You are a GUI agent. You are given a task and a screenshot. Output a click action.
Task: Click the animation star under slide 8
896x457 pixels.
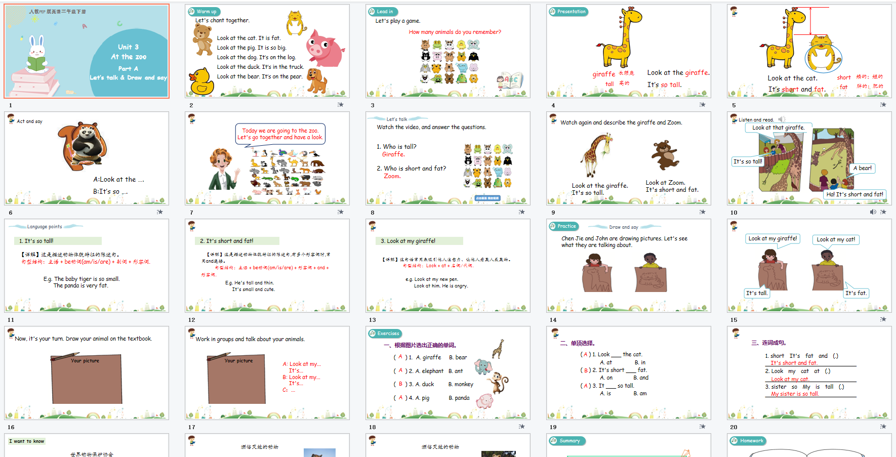pos(521,212)
